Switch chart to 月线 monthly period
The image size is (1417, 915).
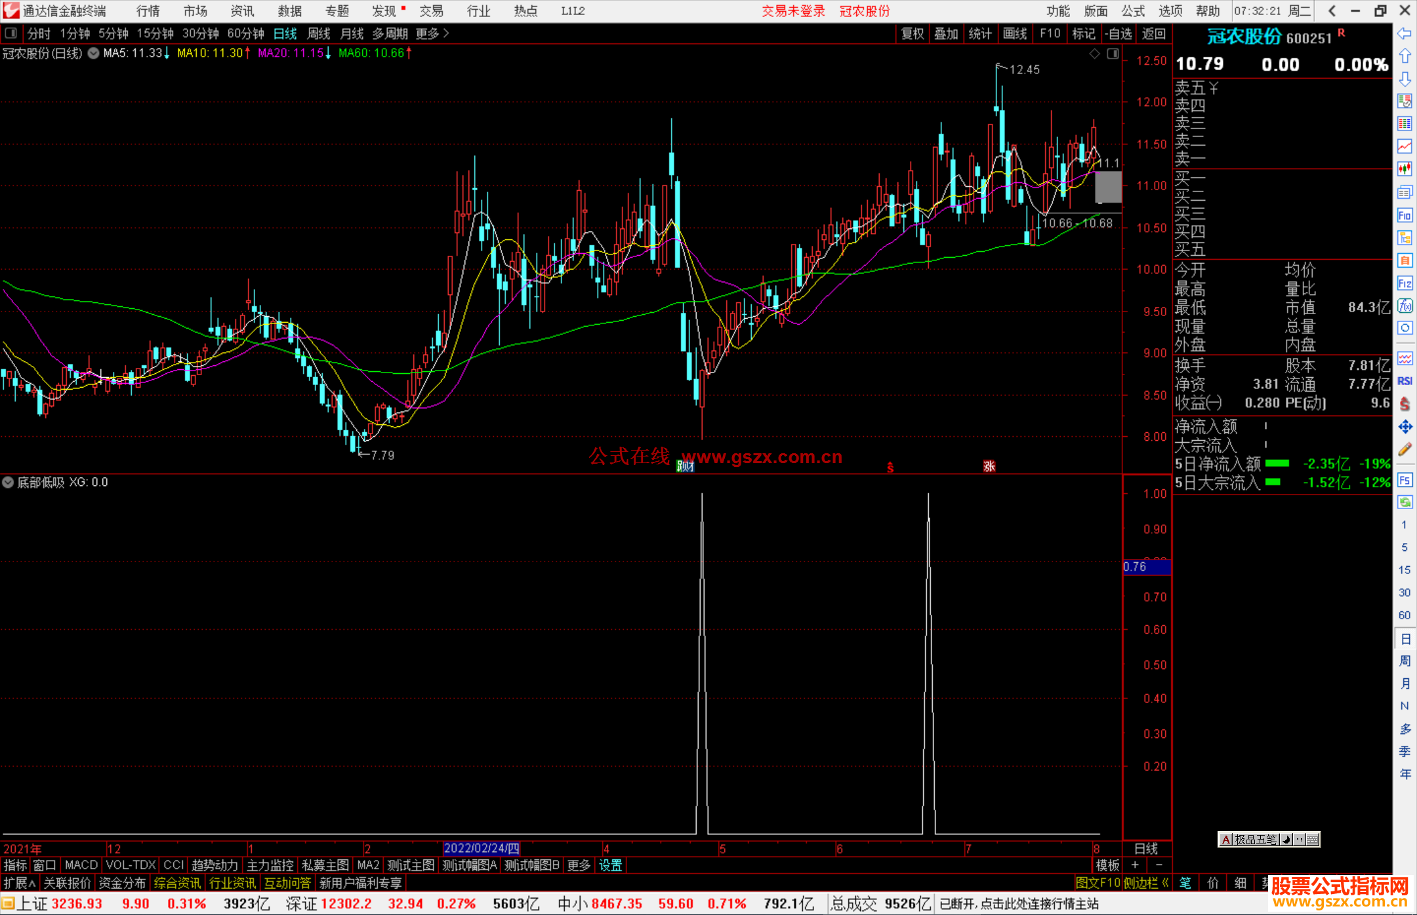(352, 33)
